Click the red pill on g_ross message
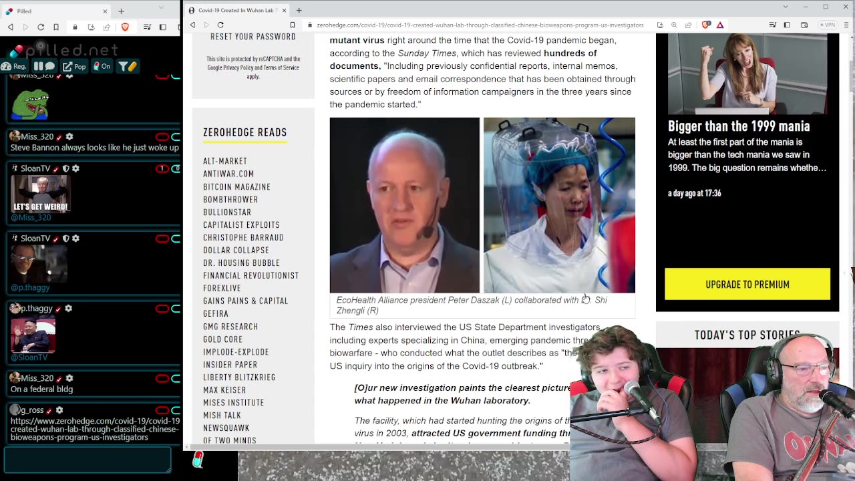This screenshot has width=855, height=481. pyautogui.click(x=162, y=410)
